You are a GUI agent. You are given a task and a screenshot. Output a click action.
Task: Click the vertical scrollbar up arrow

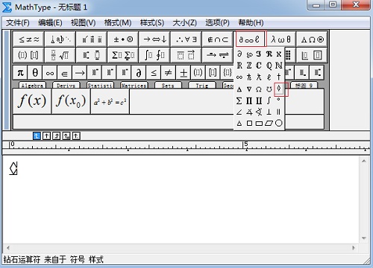[364, 162]
